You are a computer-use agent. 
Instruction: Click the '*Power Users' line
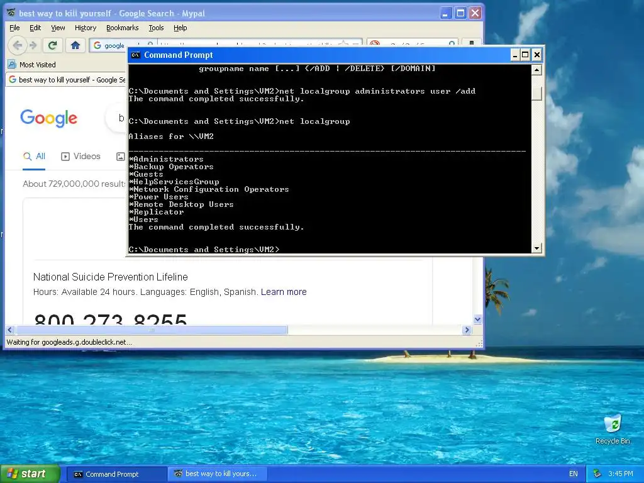click(158, 197)
